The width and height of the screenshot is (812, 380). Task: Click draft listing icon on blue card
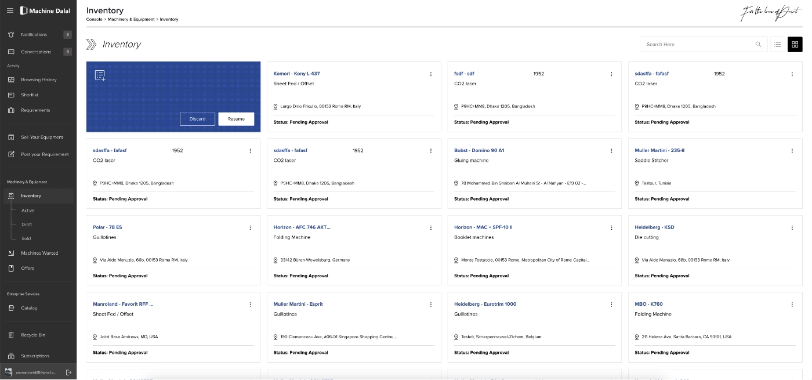coord(100,75)
